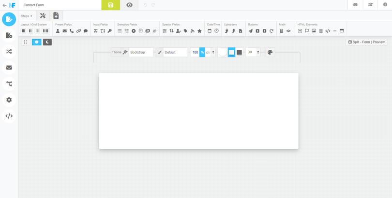This screenshot has width=392, height=198.
Task: Open keyboard shortcuts in top bar
Action: (x=355, y=5)
